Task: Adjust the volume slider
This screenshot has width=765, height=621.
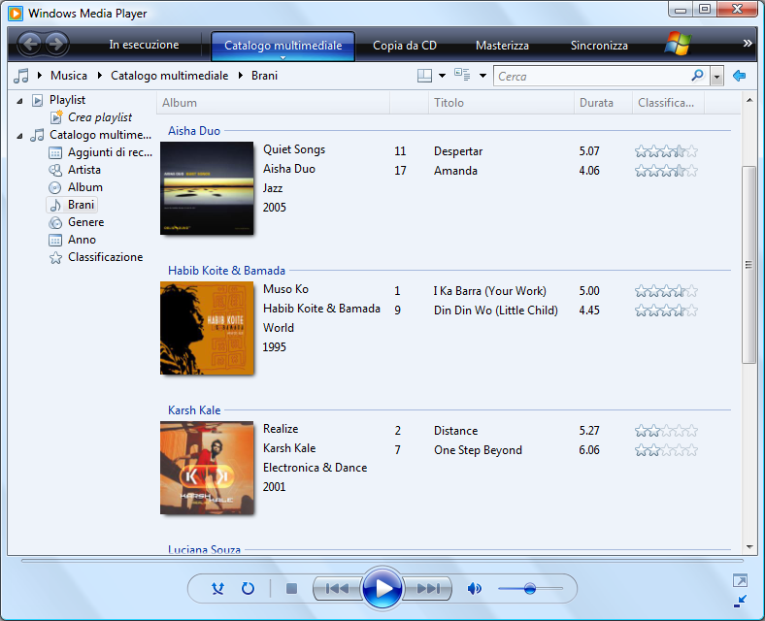Action: coord(530,589)
